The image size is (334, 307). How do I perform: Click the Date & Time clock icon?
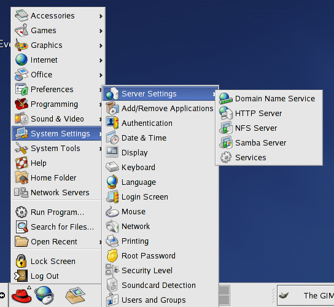[x=112, y=138]
